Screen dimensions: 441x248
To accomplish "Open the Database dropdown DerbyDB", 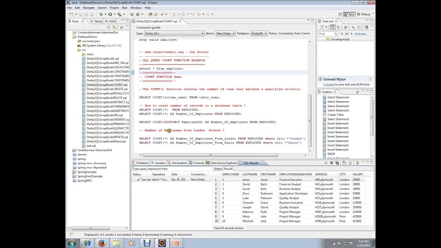I will [x=259, y=33].
